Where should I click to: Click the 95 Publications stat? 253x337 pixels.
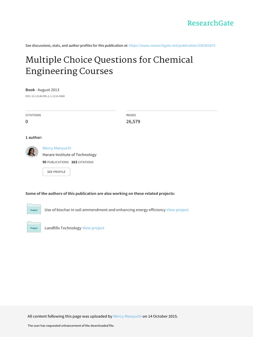click(x=56, y=162)
